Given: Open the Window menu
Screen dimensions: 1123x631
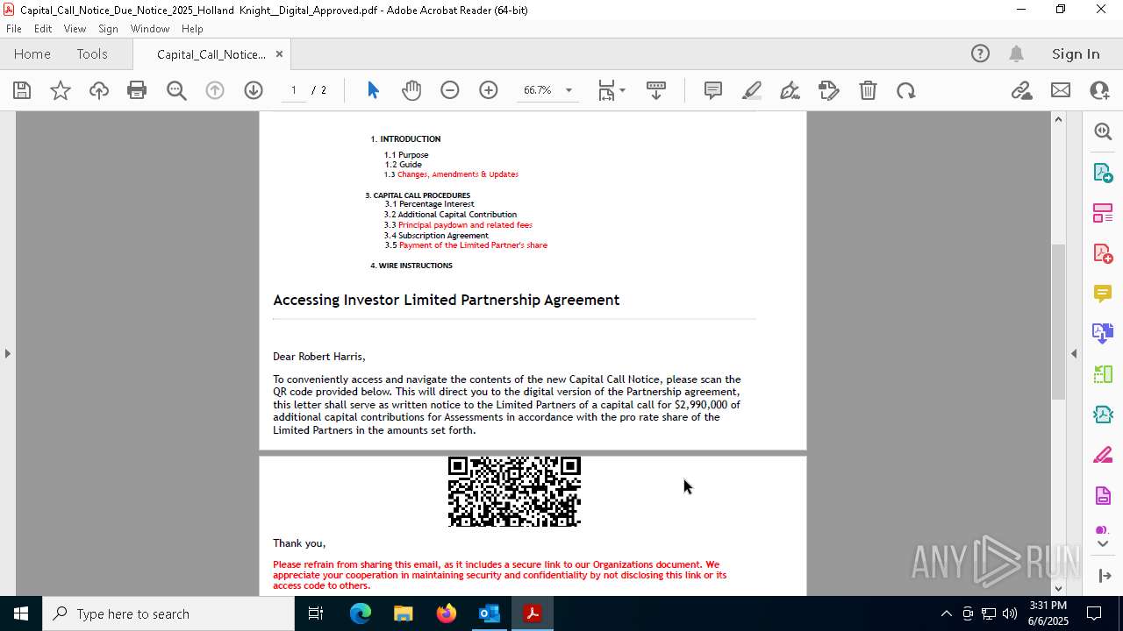Looking at the screenshot, I should coord(150,29).
